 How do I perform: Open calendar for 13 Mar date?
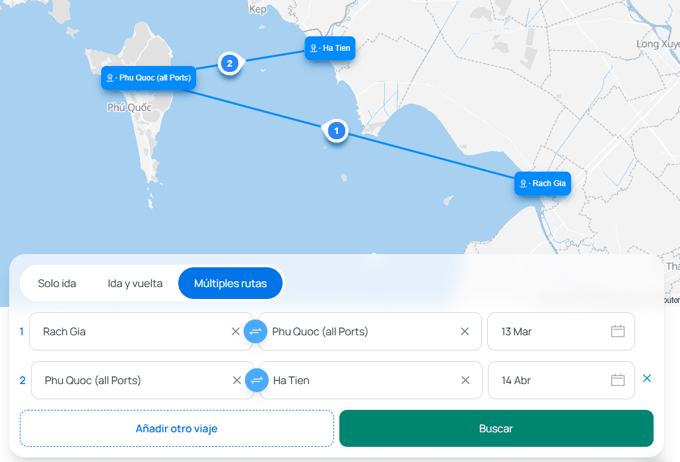pos(617,331)
